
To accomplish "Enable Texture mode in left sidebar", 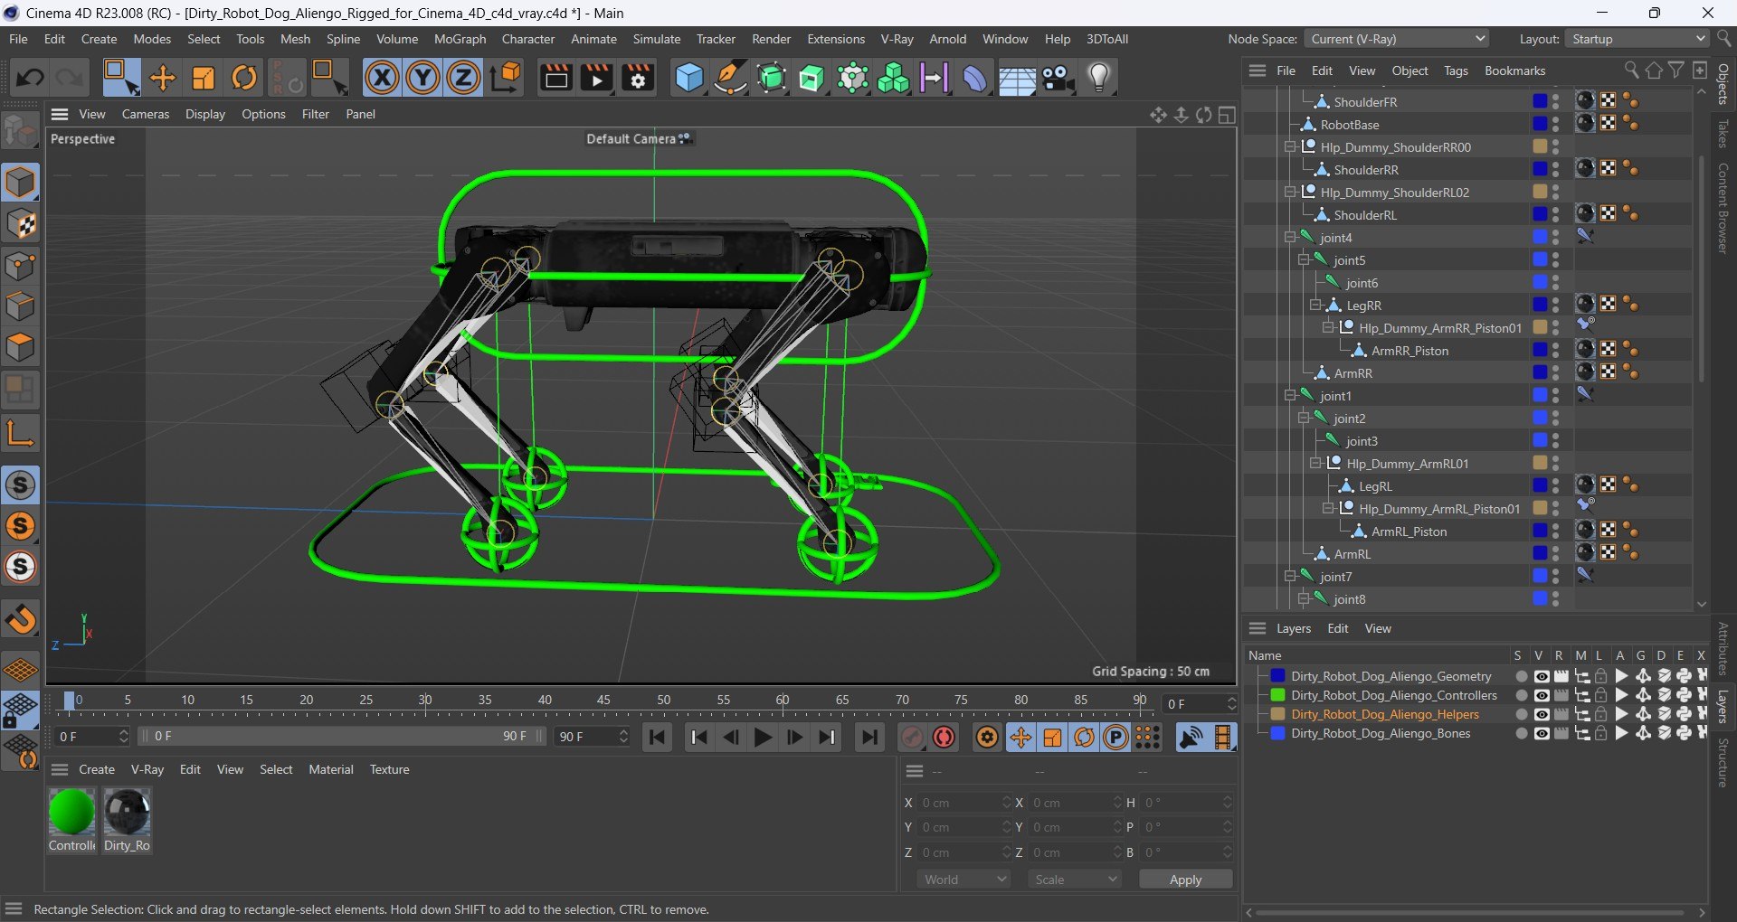I will pos(21,224).
